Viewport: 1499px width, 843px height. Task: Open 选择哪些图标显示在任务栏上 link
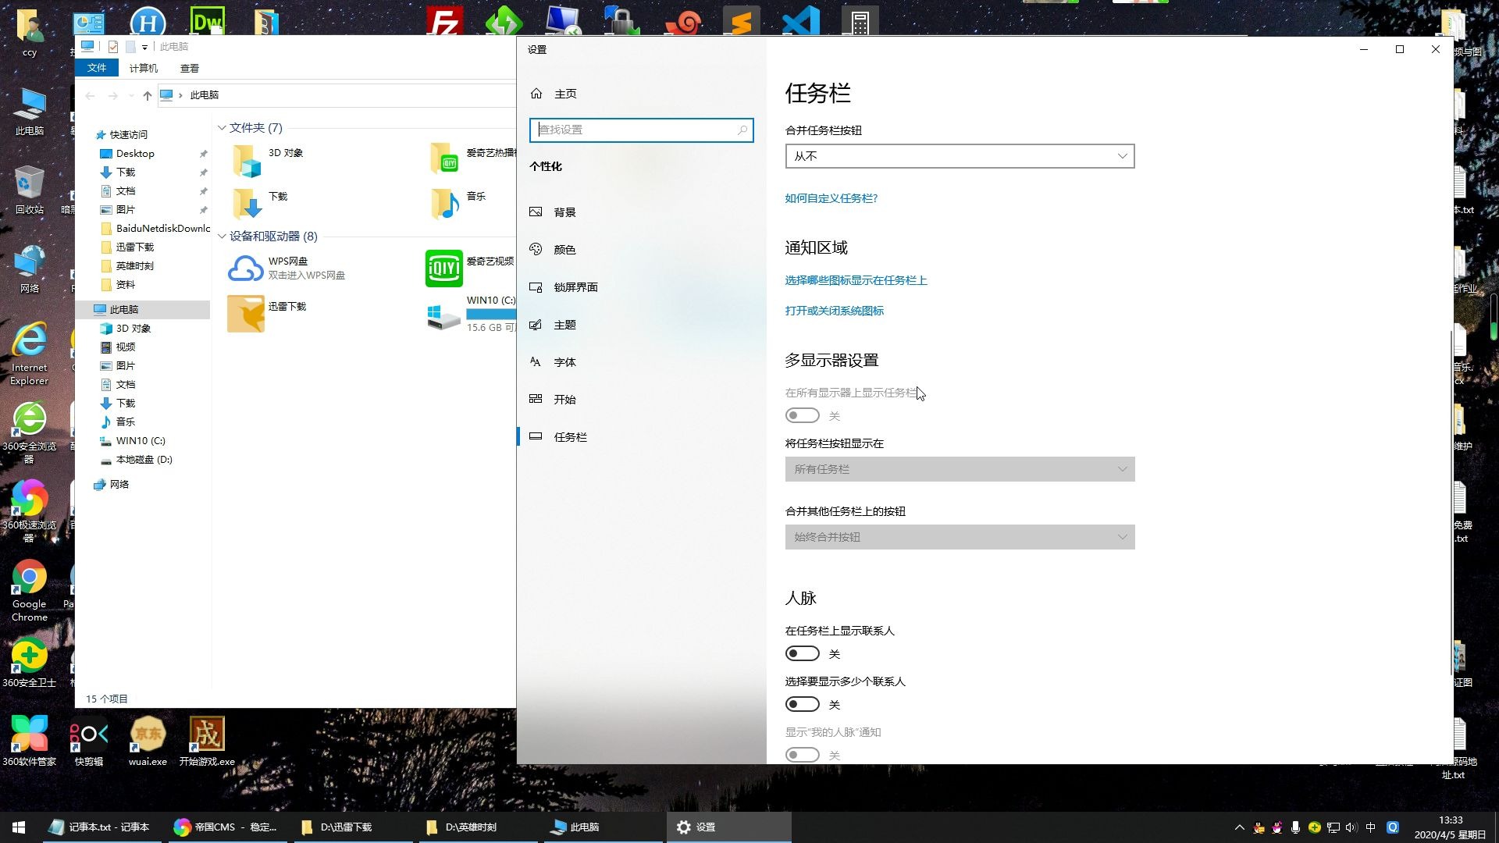click(856, 280)
